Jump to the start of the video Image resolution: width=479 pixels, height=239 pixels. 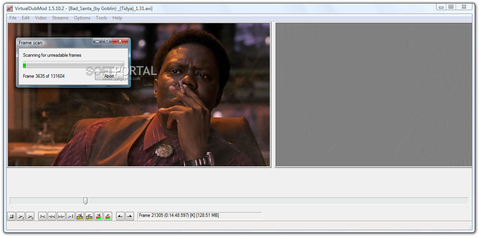[x=42, y=216]
